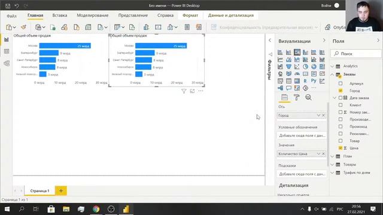Uncheck the Город field checkbox

[x=341, y=90]
